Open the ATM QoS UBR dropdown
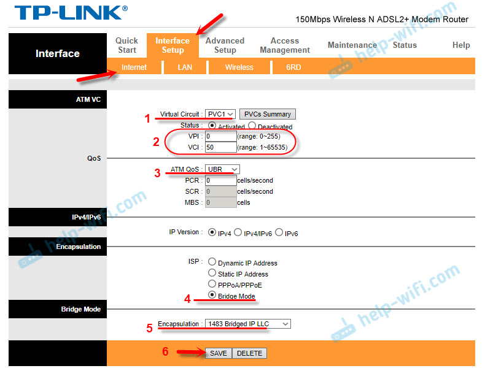The image size is (485, 371). (222, 169)
